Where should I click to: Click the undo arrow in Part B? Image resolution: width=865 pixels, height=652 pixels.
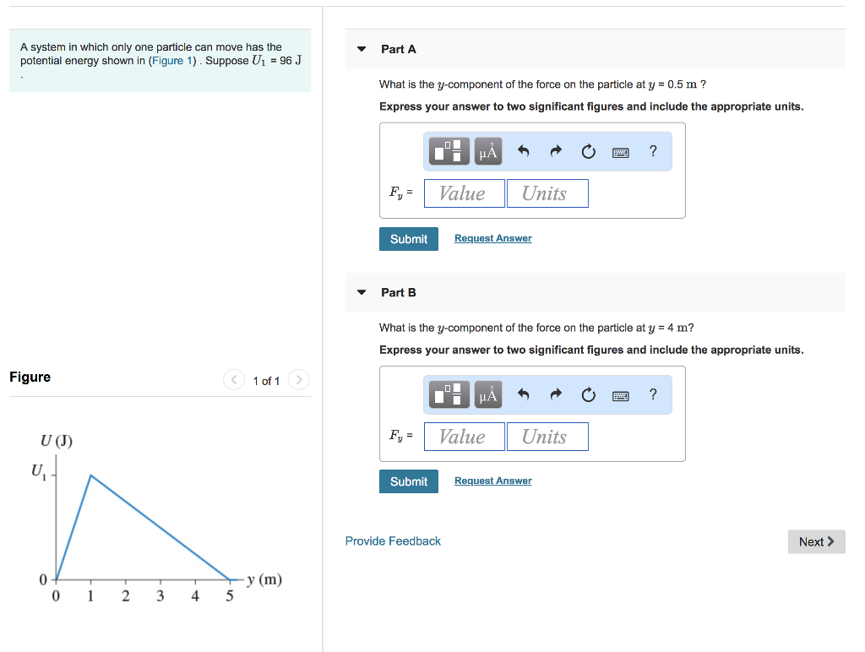click(x=523, y=395)
